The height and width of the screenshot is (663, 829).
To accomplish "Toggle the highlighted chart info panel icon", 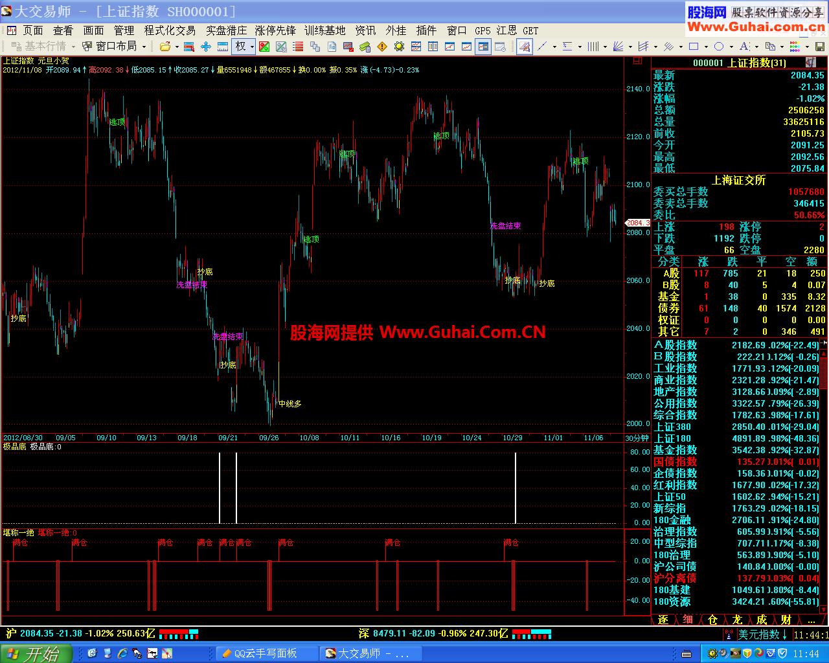I will 483,47.
